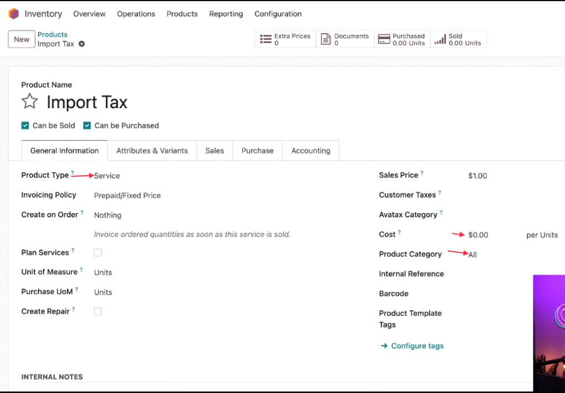Viewport: 565px width, 393px height.
Task: Edit the Sales Price value $1.00
Action: 477,176
